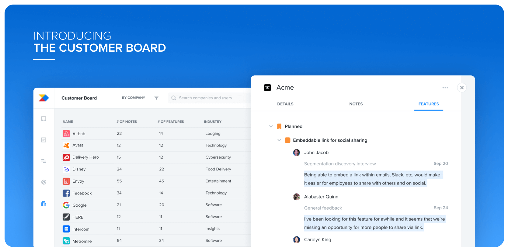Click Food Delivery industry cell for Disney
The width and height of the screenshot is (508, 251).
click(218, 169)
